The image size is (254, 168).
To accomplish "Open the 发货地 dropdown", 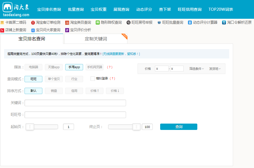I will pos(215,69).
